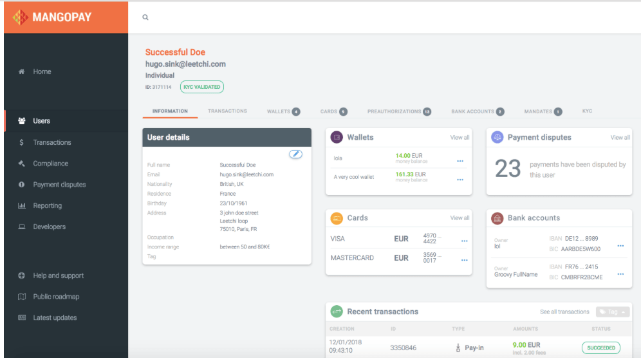This screenshot has width=641, height=363.
Task: Click the 23 disputed payments count
Action: click(x=508, y=169)
